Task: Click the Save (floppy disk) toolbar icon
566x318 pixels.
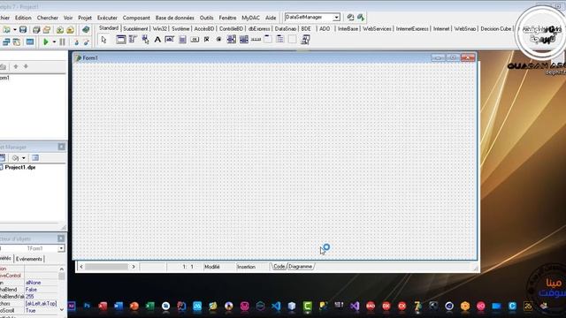Action: [x=23, y=29]
